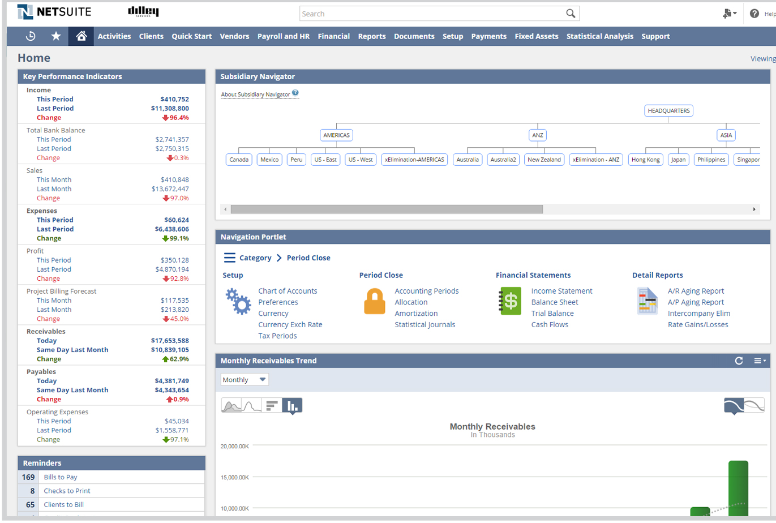Open the Support menu
The width and height of the screenshot is (776, 523).
click(x=655, y=36)
